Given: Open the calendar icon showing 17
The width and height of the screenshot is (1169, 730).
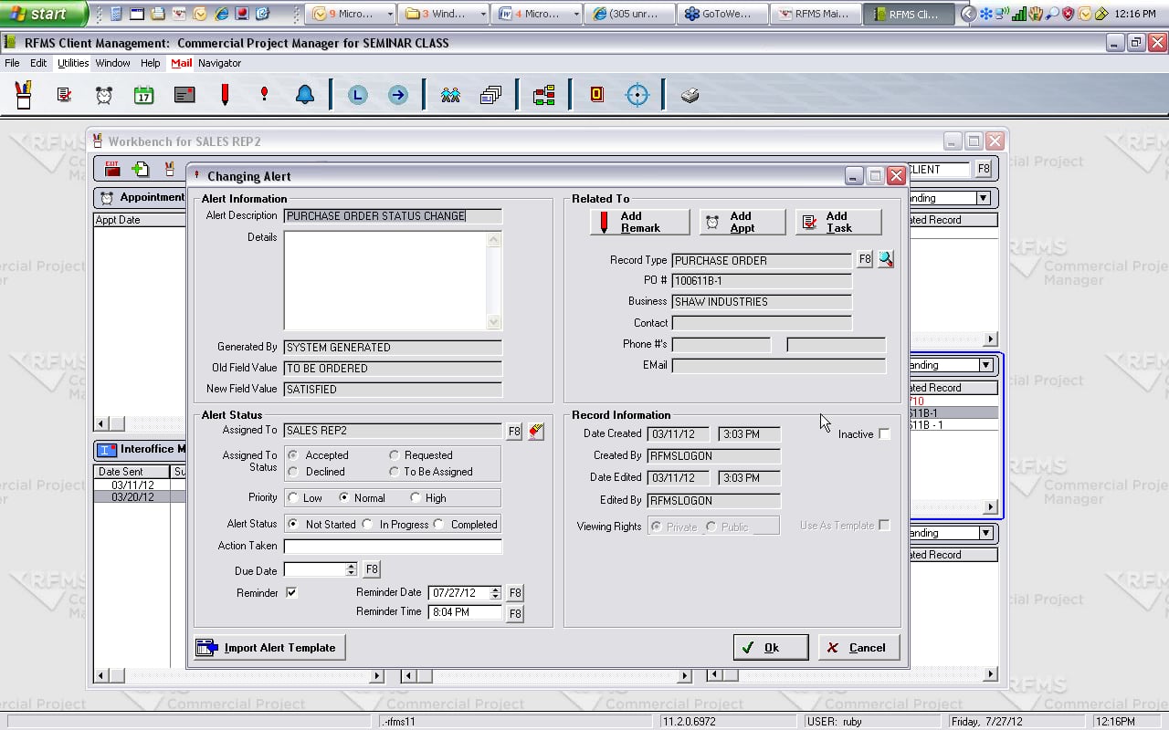Looking at the screenshot, I should click(143, 95).
